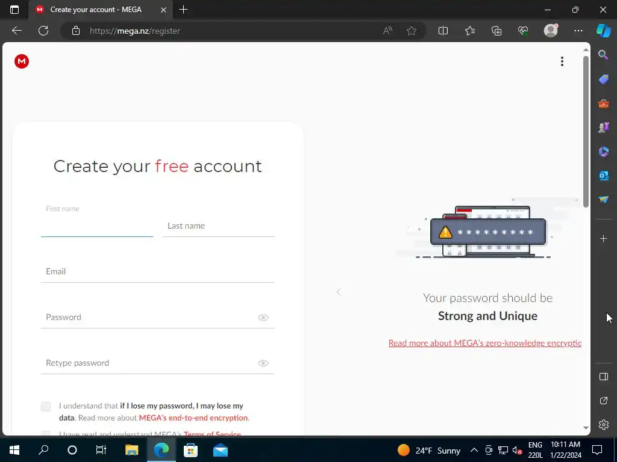Click the scrollbar down arrow
This screenshot has width=617, height=462.
point(586,428)
